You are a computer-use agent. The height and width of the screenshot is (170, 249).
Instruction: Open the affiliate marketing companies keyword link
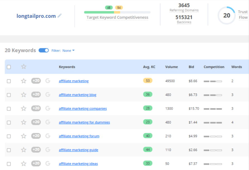[83, 109]
